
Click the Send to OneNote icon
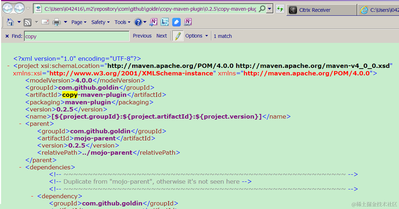(x=153, y=22)
